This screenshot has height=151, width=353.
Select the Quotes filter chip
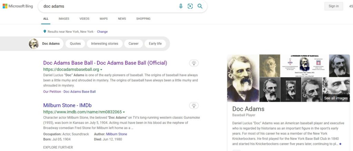pyautogui.click(x=75, y=44)
